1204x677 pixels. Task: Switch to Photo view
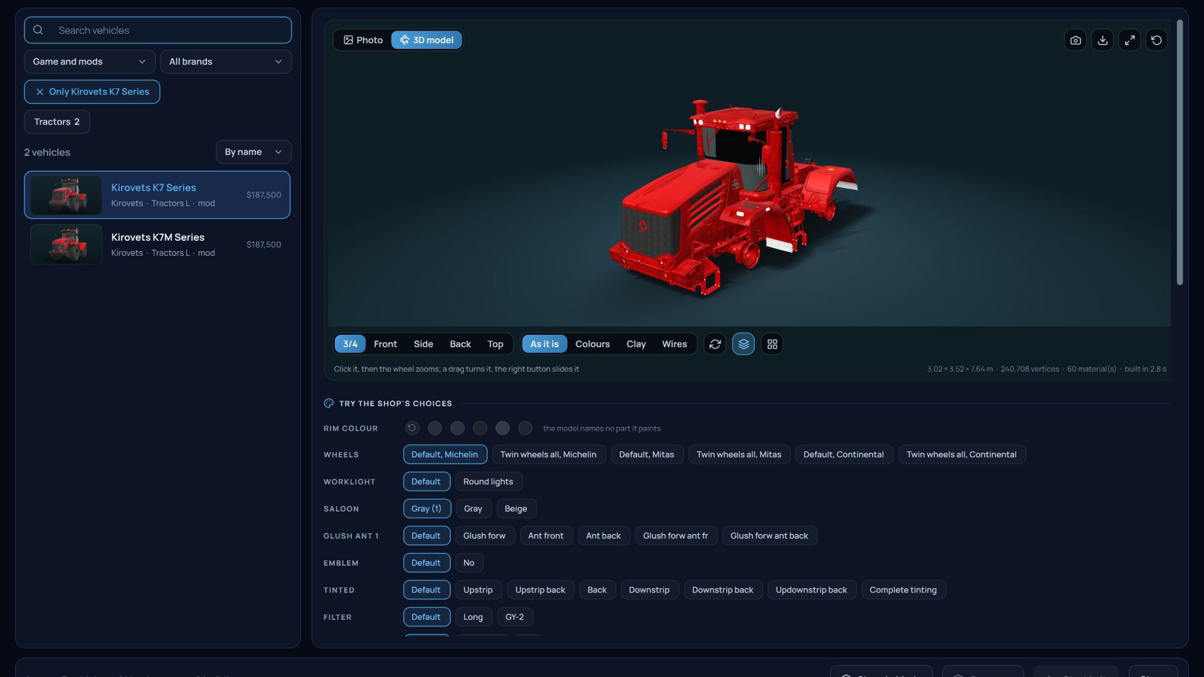(x=363, y=40)
